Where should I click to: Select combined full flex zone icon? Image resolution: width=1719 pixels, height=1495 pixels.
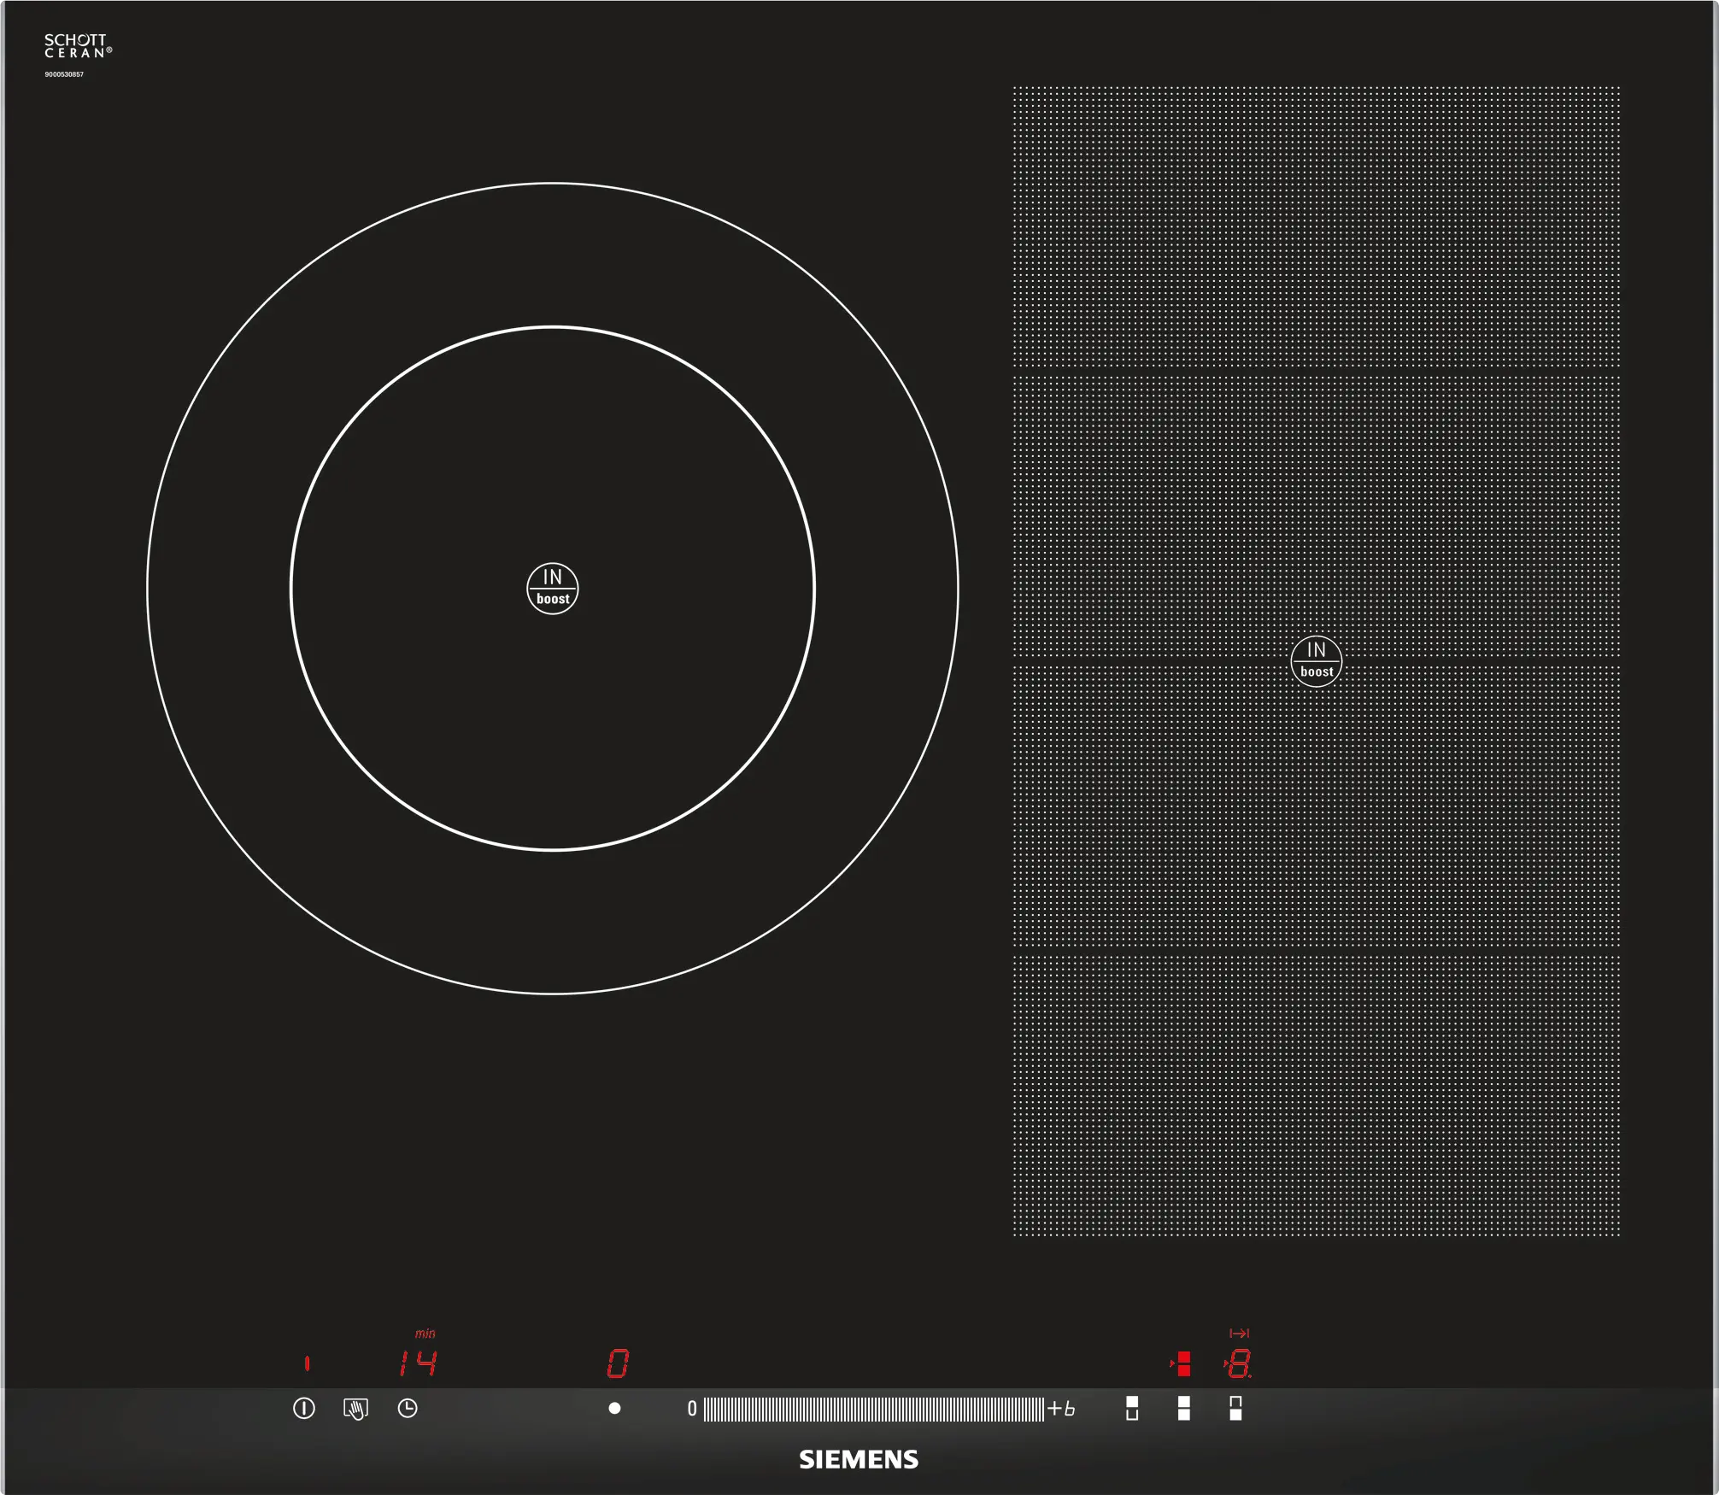[x=1183, y=1408]
